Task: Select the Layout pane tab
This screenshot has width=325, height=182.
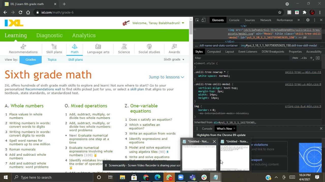Action: pyautogui.click(x=230, y=52)
